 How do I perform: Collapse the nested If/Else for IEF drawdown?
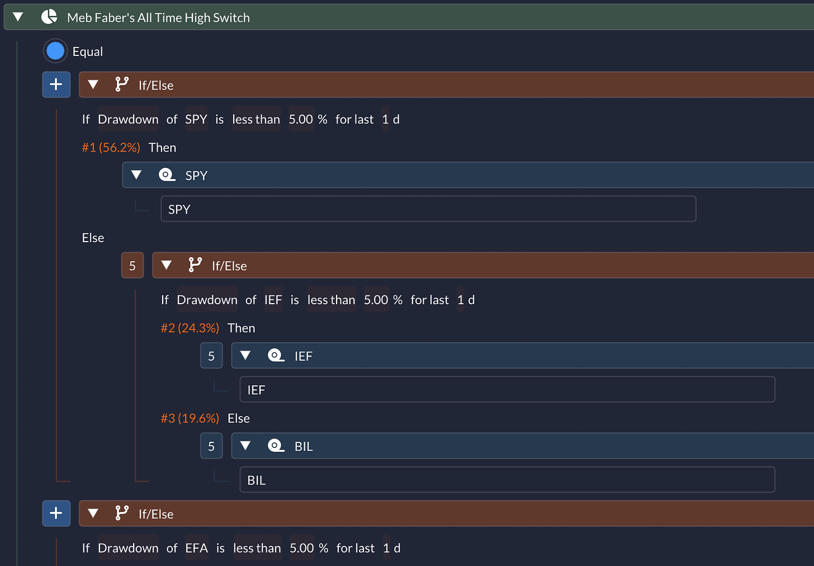[167, 266]
